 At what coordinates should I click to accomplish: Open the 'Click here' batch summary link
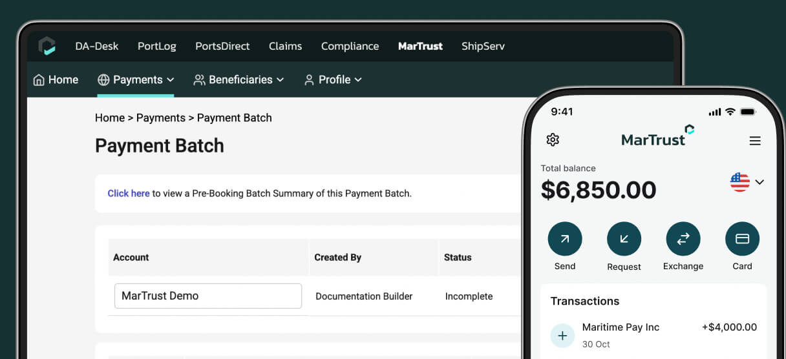[129, 193]
